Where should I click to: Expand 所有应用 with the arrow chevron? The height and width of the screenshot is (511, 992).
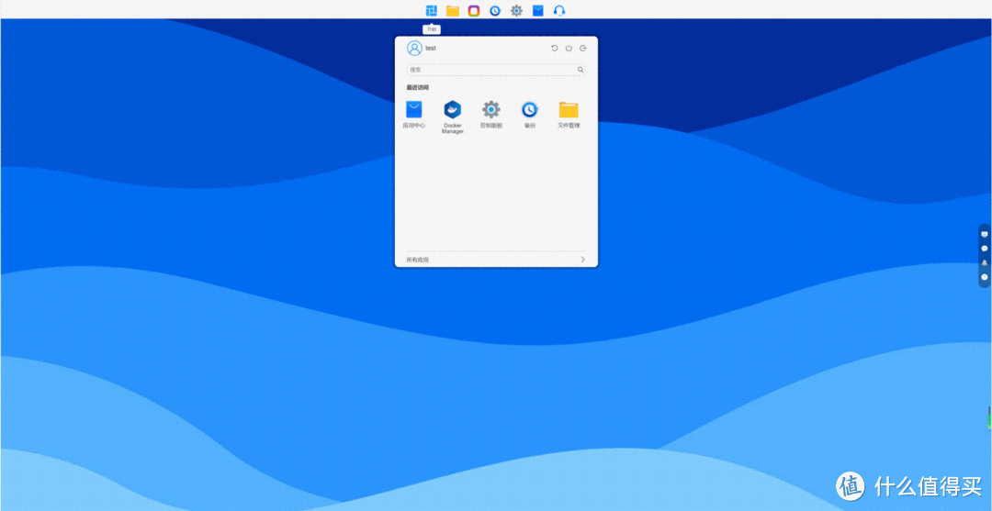[582, 260]
